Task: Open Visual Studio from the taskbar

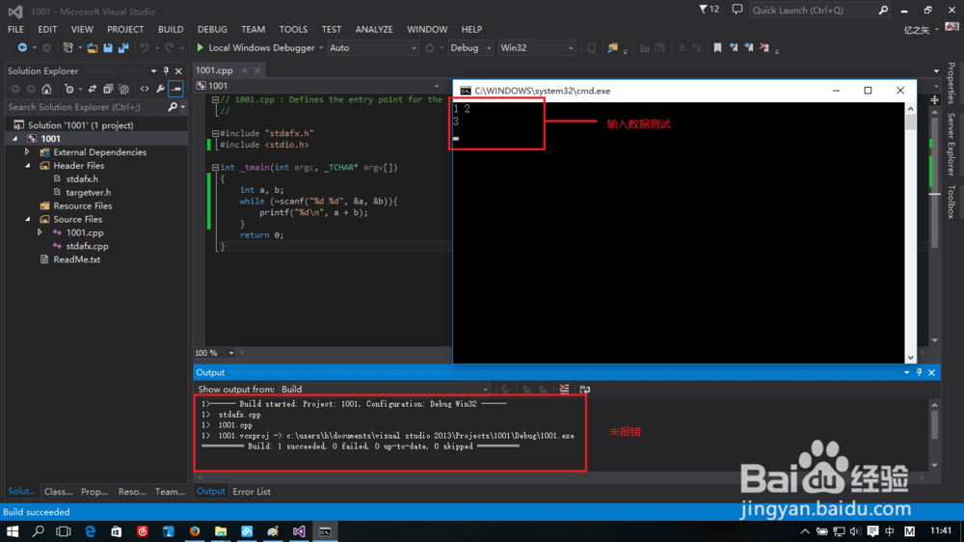Action: point(299,531)
